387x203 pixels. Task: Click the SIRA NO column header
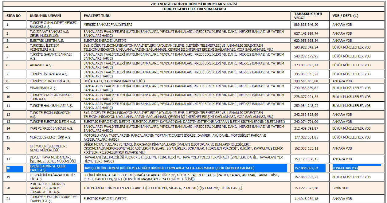pyautogui.click(x=14, y=16)
